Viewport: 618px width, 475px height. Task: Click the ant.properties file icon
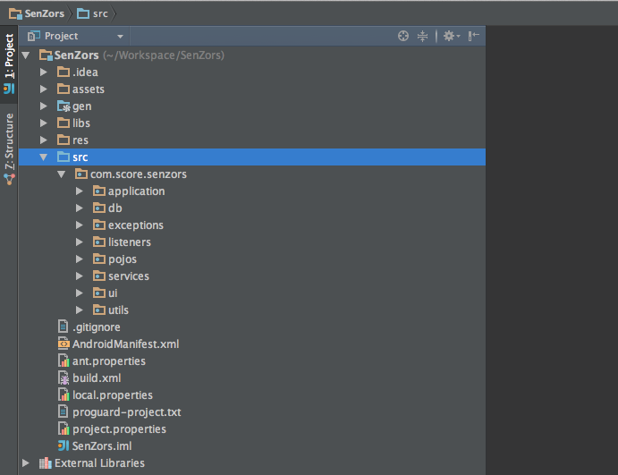point(63,361)
